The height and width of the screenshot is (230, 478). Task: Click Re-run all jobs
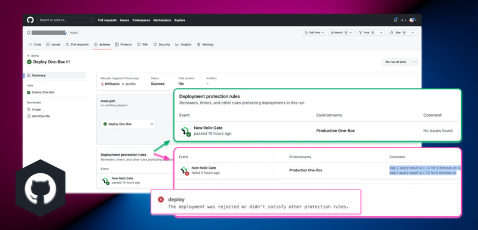(x=396, y=62)
